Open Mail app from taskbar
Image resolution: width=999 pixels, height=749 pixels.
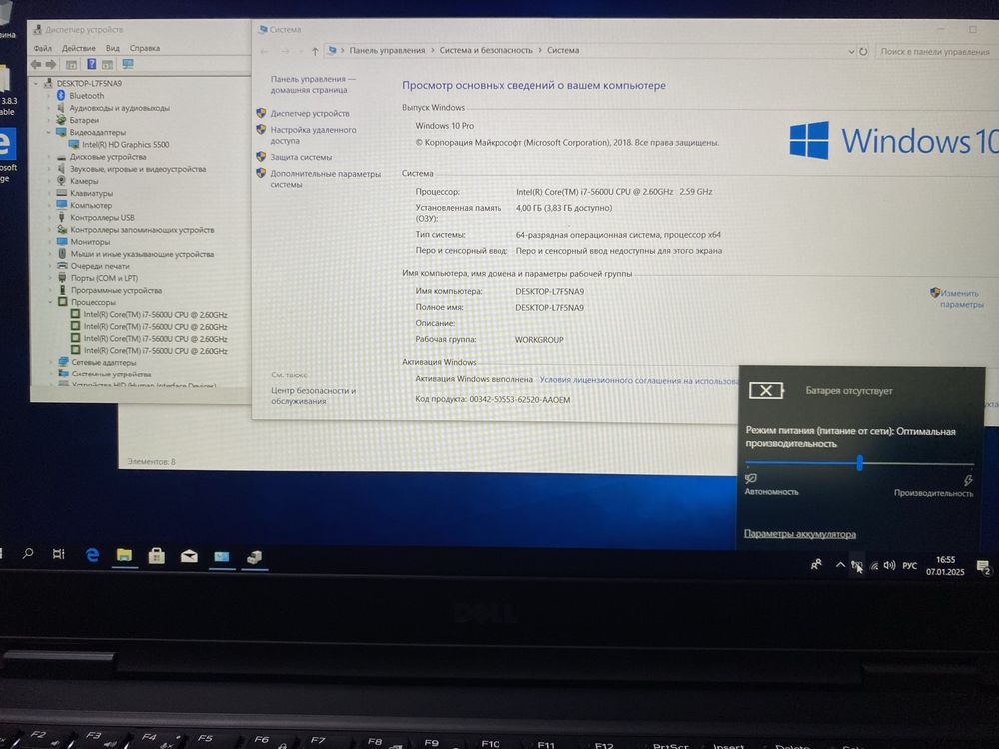(189, 557)
